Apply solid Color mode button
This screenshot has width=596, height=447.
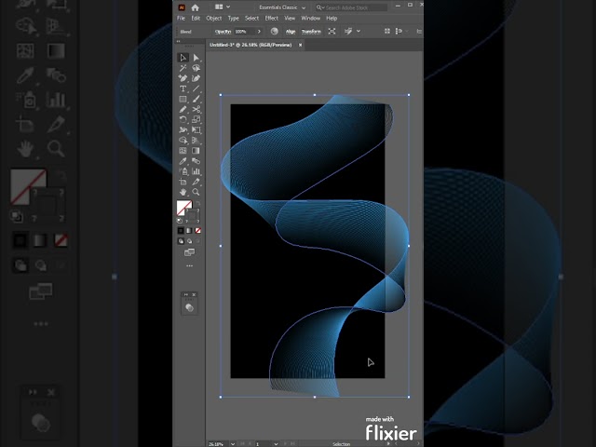[x=181, y=231]
